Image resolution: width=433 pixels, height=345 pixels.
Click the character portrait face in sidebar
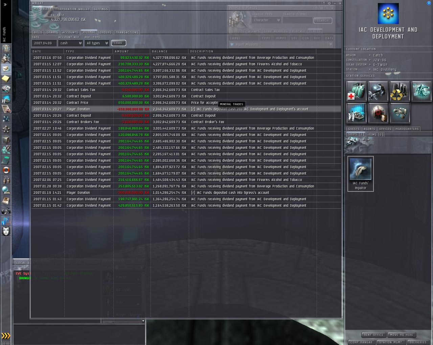(x=6, y=231)
